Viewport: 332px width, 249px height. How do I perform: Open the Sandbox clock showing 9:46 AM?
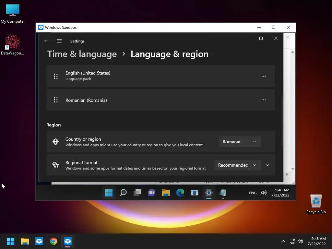[280, 193]
